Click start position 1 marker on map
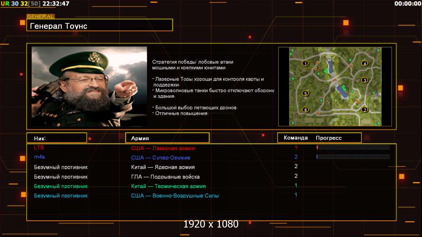Image resolution: width=422 pixels, height=237 pixels. (305, 63)
